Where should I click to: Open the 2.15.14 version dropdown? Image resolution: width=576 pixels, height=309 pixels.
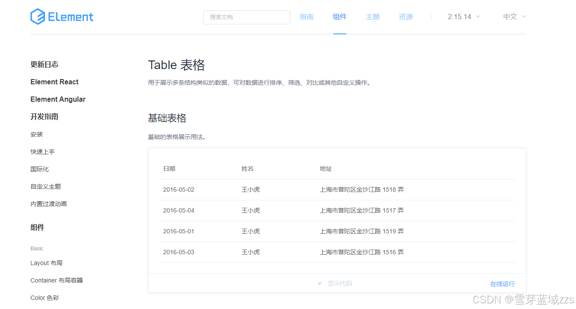click(464, 17)
